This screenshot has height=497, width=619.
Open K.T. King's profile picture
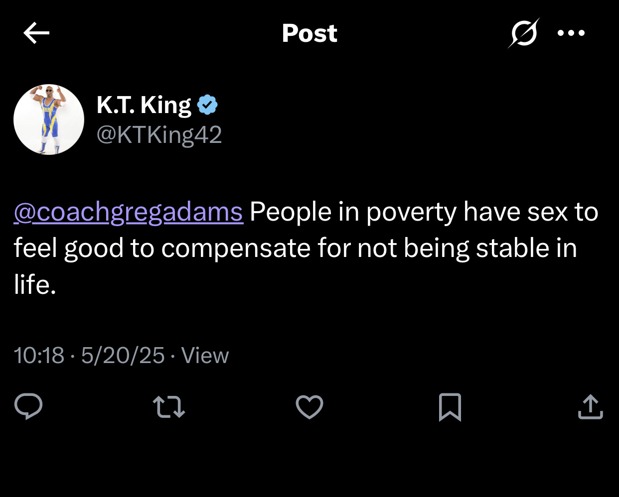[49, 120]
